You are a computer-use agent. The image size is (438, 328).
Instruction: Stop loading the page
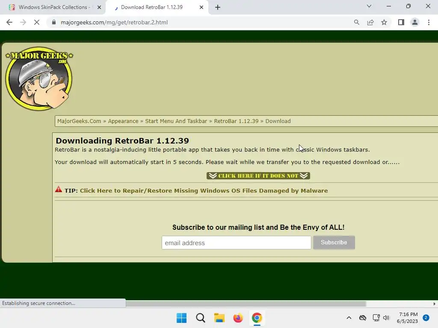click(37, 22)
